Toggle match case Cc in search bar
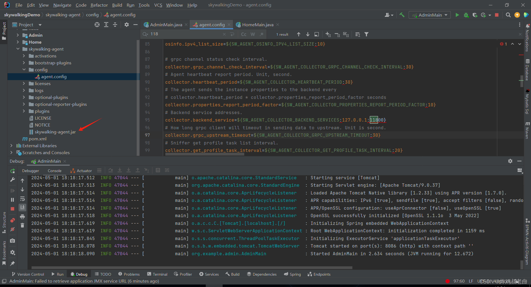The image size is (531, 287). point(244,34)
